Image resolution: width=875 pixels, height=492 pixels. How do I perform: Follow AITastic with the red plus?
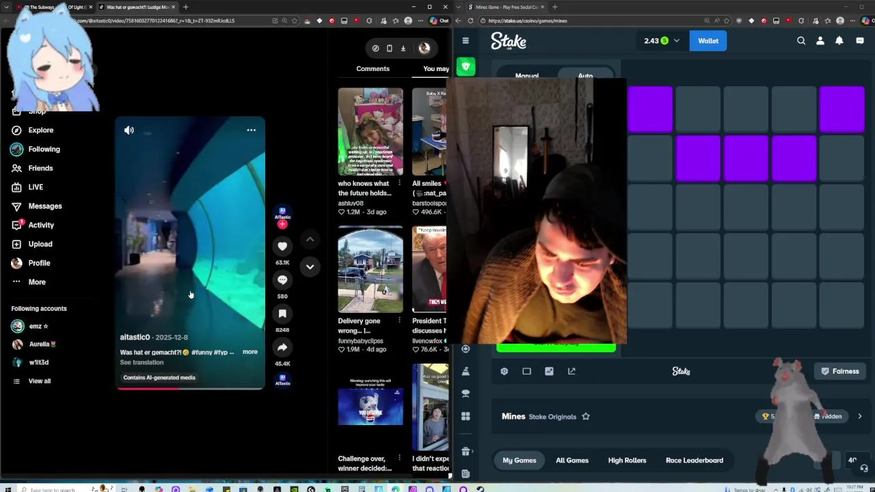click(282, 224)
